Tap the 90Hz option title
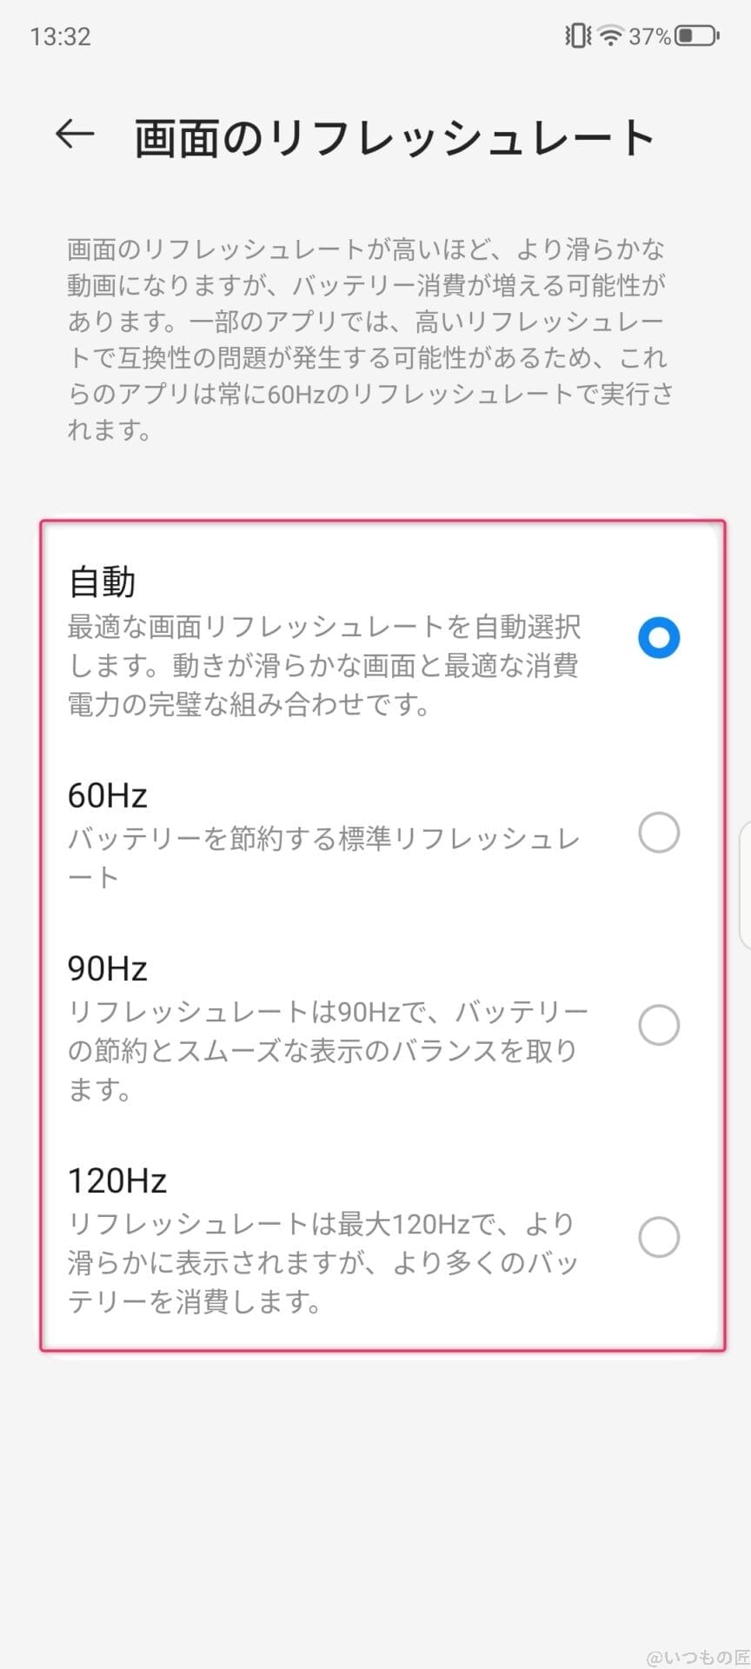The image size is (751, 1669). point(108,968)
